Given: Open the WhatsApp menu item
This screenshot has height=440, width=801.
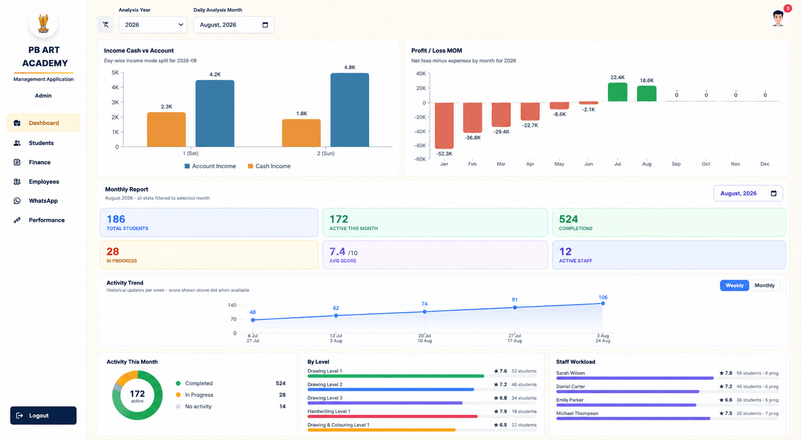Looking at the screenshot, I should (x=43, y=201).
